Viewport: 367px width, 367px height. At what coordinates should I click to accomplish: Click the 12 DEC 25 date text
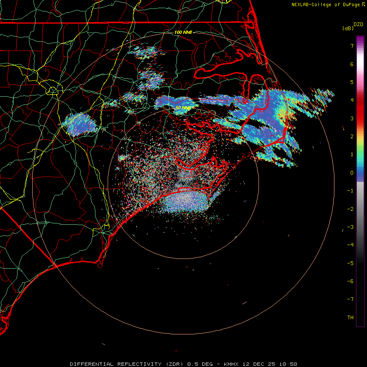[259, 364]
